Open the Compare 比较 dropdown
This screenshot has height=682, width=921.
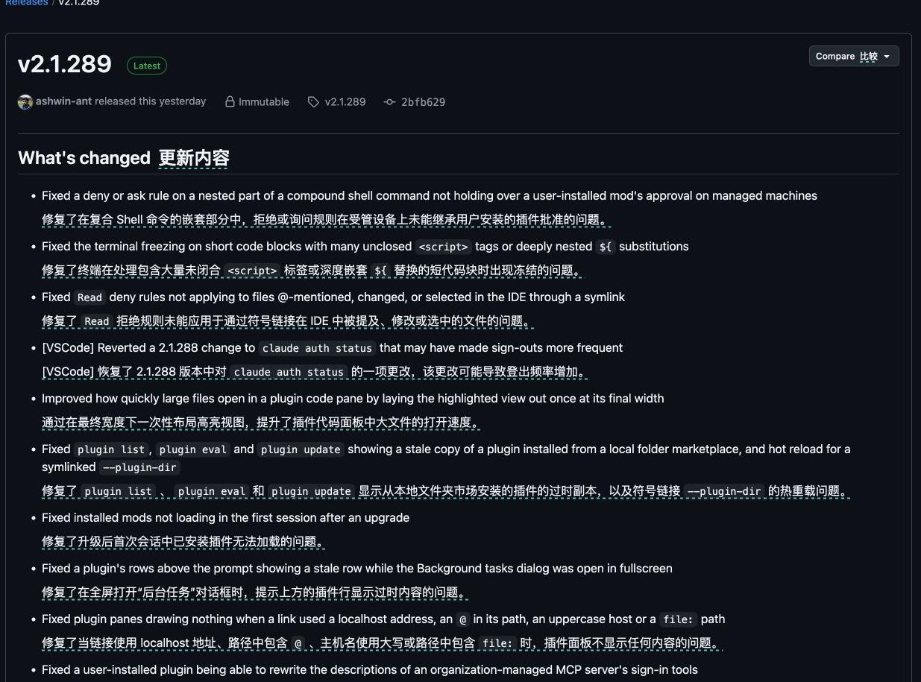pos(854,56)
